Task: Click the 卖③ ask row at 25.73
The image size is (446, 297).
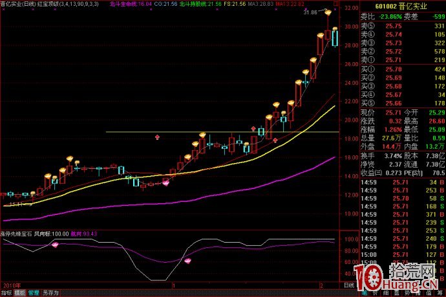Action: pyautogui.click(x=403, y=43)
